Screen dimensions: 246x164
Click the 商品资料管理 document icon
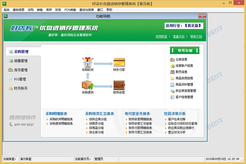(x=172, y=85)
